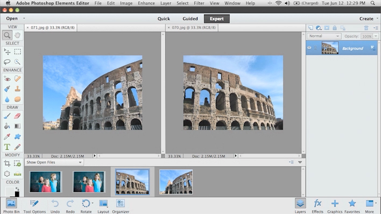Select the Blur tool
This screenshot has width=381, height=214.
click(7, 99)
